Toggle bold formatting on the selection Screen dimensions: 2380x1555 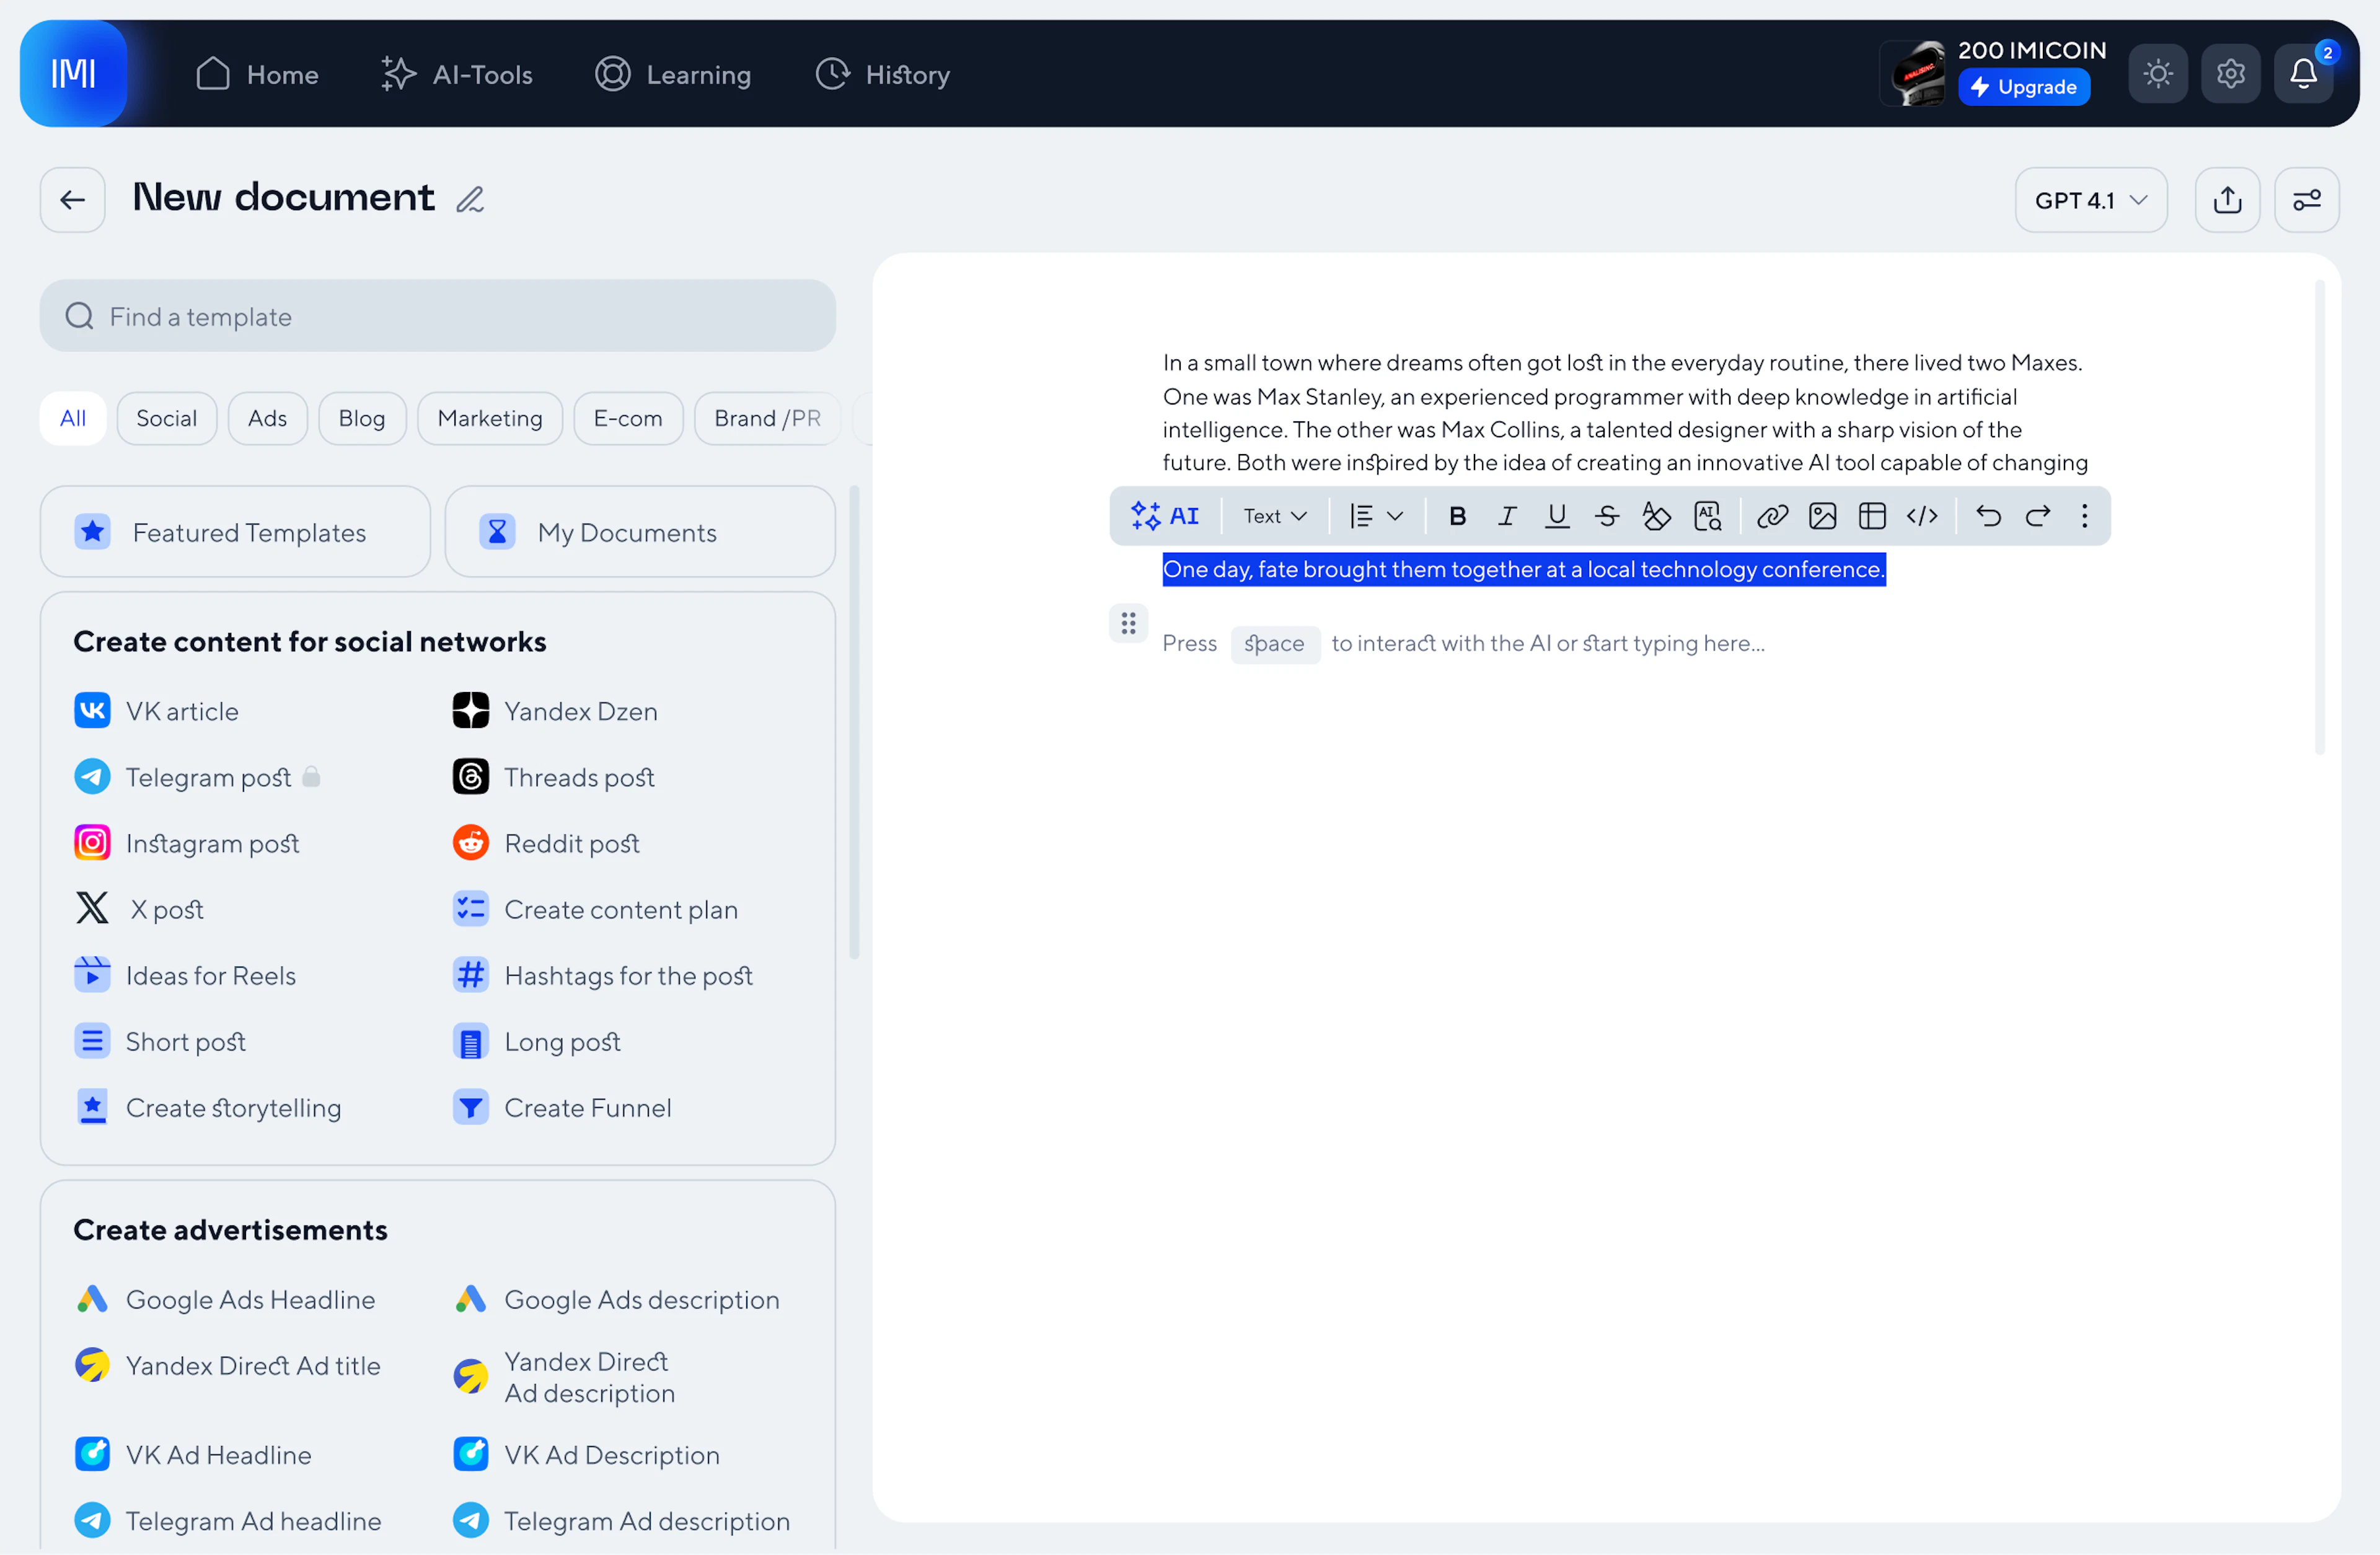[1457, 515]
